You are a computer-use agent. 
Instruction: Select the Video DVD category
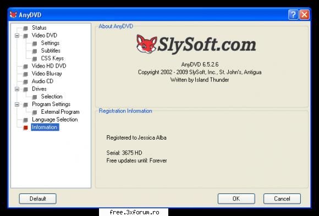click(45, 35)
